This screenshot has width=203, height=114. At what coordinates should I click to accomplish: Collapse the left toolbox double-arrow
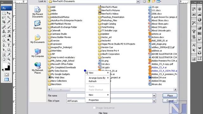(x=2, y=2)
